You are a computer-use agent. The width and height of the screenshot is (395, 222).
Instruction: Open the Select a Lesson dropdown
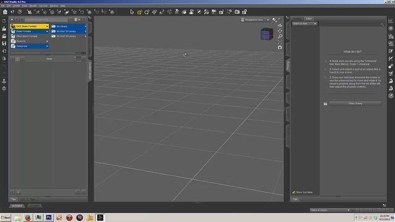point(330,210)
